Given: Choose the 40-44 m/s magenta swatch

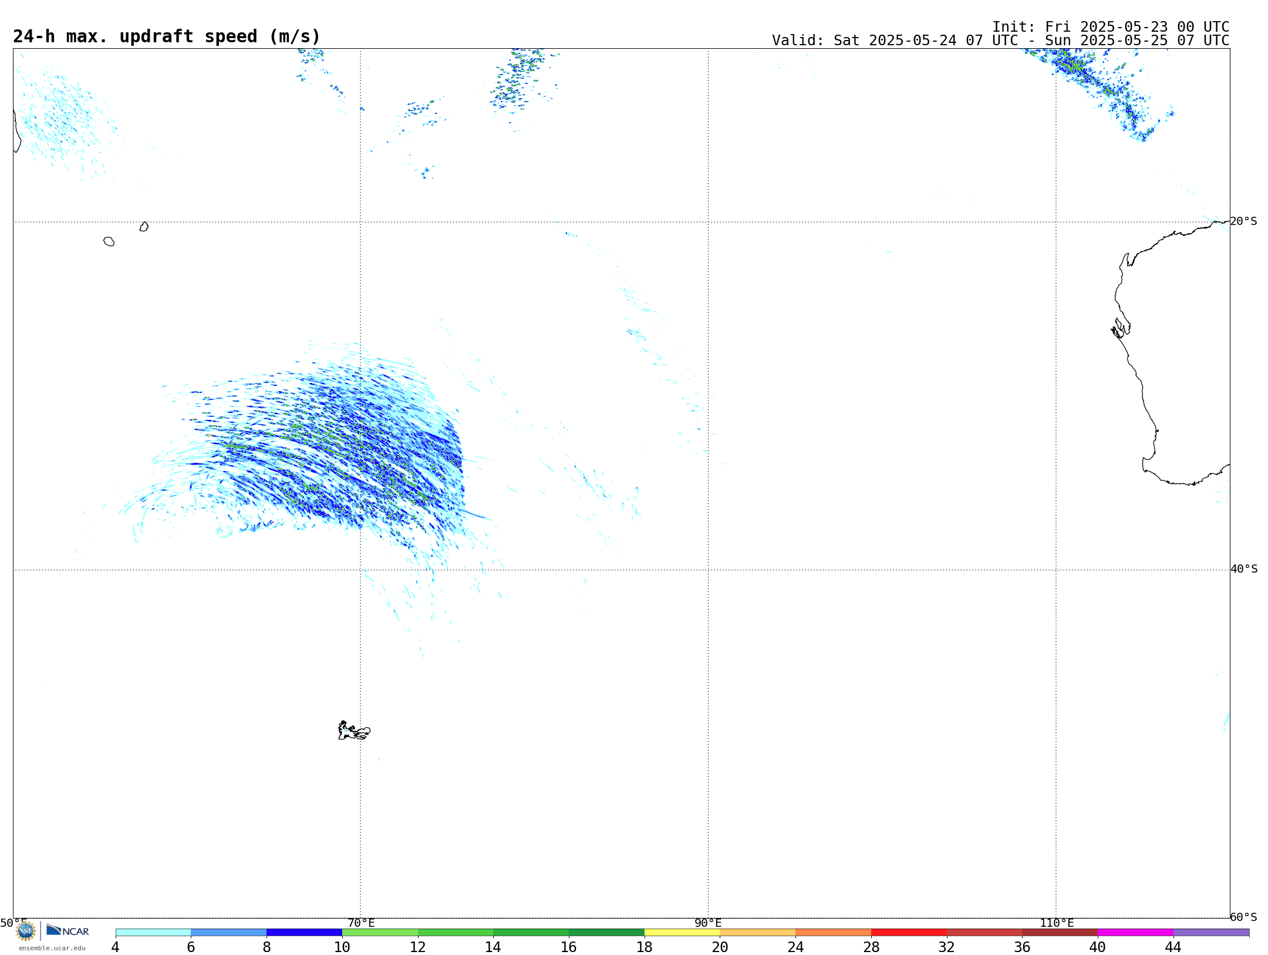Looking at the screenshot, I should click(1135, 932).
